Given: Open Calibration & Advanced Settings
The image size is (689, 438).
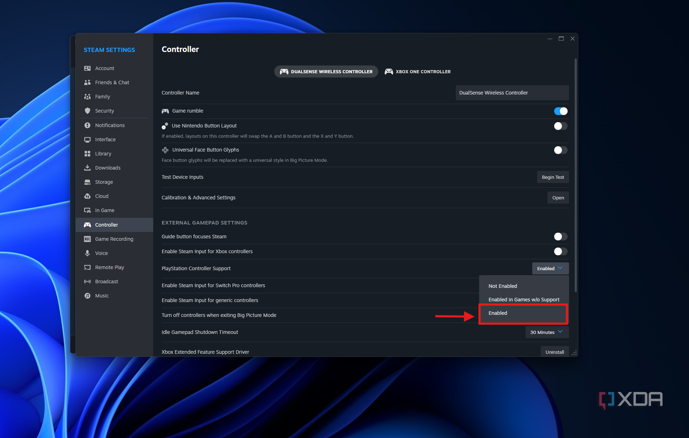Looking at the screenshot, I should (558, 197).
